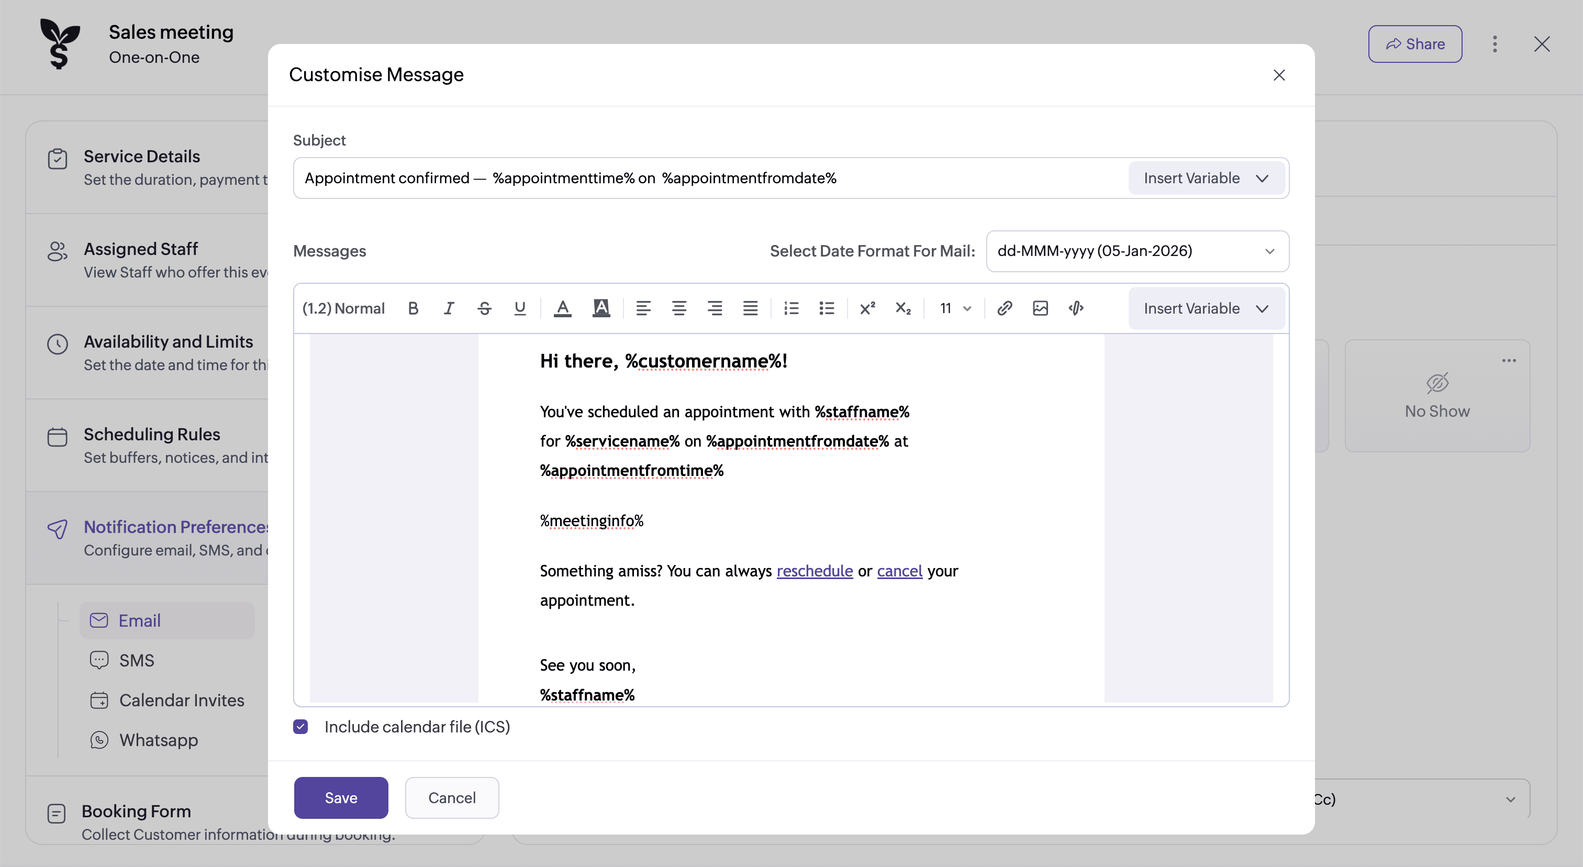Toggle bold formatting in message editor
This screenshot has width=1583, height=867.
pyautogui.click(x=413, y=308)
